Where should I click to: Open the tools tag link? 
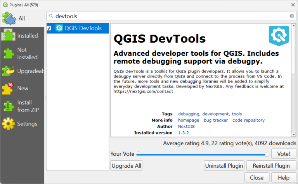pos(237,114)
